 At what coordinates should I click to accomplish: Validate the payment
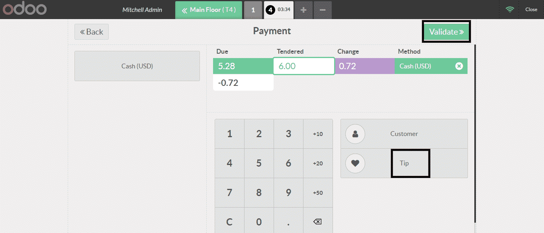[446, 32]
